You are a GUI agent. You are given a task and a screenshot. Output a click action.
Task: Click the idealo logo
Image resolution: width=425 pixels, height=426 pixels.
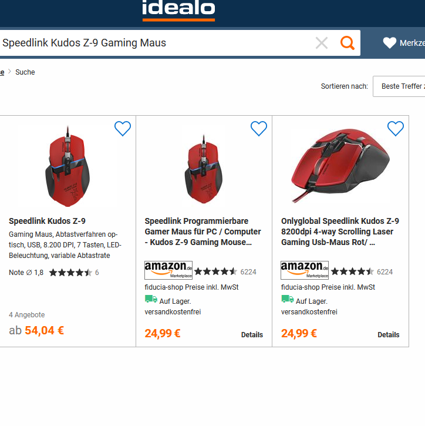[178, 10]
